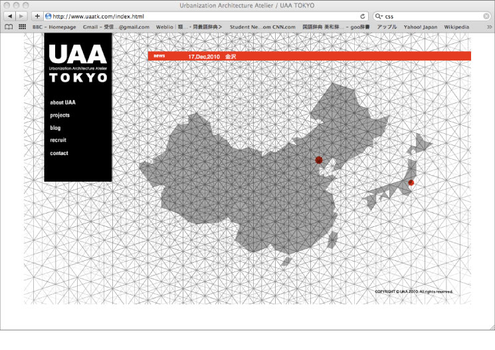Open the search magnifier engine dropdown
Image resolution: width=495 pixels, height=350 pixels.
pyautogui.click(x=379, y=16)
